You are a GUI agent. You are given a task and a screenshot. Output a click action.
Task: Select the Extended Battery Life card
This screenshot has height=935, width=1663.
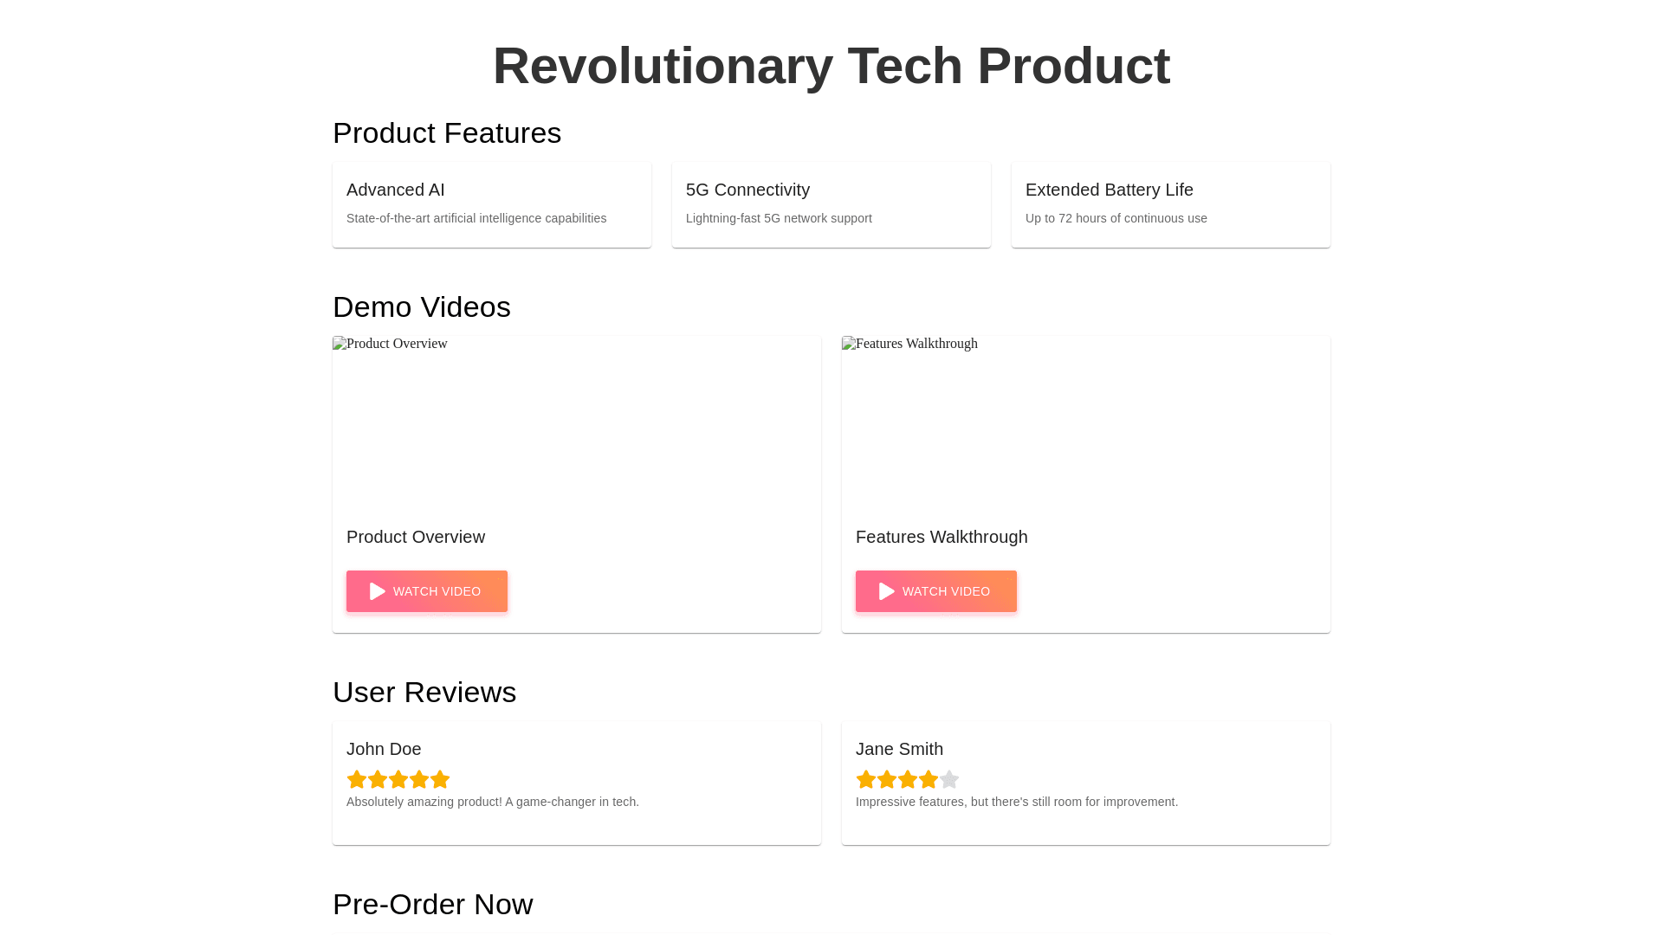coord(1170,204)
